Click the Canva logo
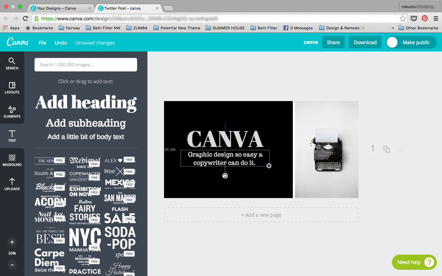The width and height of the screenshot is (442, 276). coord(17,42)
